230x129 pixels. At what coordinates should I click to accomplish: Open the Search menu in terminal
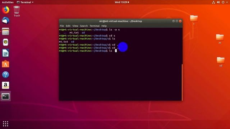point(84,26)
